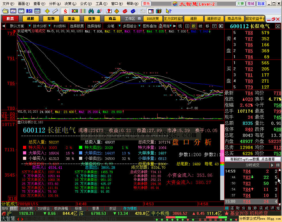Toggle the 移 shift mode button
The height and width of the screenshot is (222, 282).
tap(207, 26)
